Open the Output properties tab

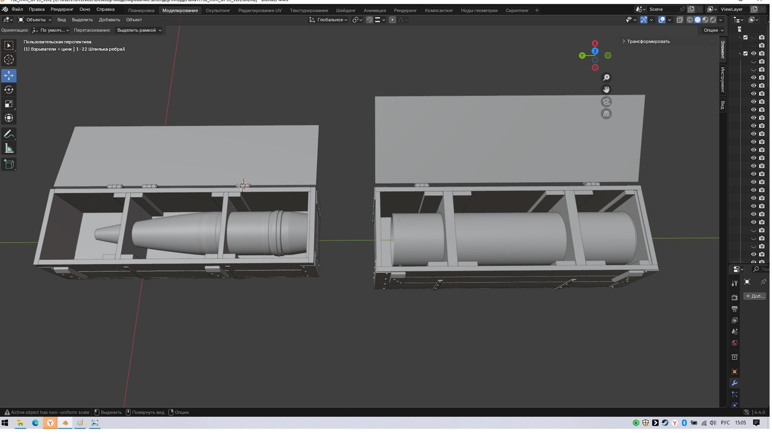pyautogui.click(x=735, y=309)
